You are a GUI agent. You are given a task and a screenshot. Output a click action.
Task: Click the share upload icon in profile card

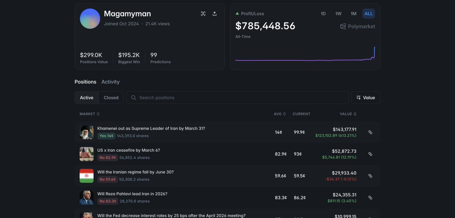(x=215, y=14)
